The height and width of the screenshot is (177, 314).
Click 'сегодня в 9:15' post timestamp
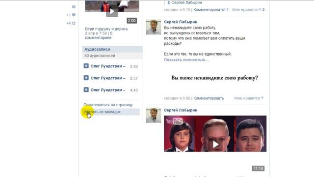pyautogui.click(x=177, y=10)
